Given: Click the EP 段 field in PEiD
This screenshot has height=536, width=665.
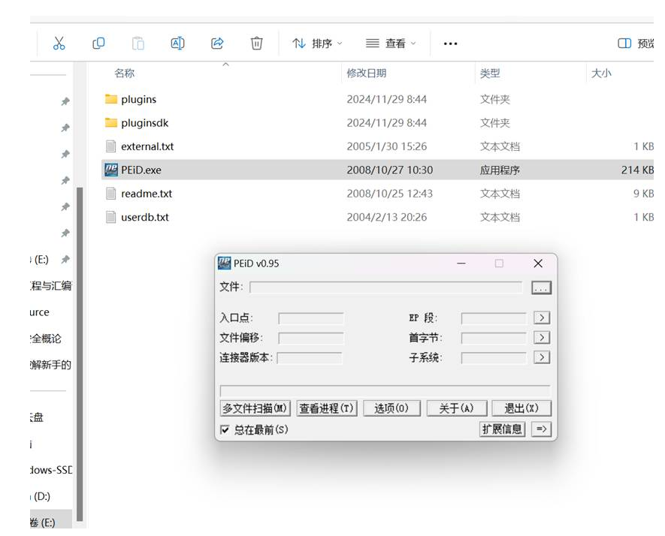Looking at the screenshot, I should (494, 318).
